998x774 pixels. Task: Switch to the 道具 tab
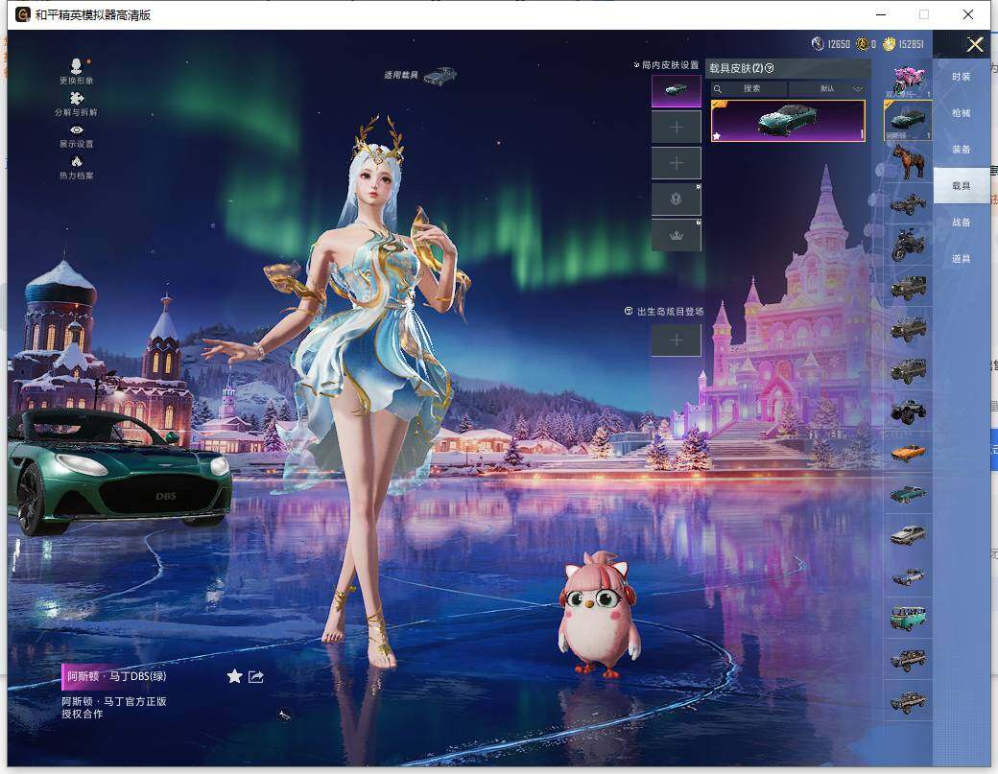961,259
